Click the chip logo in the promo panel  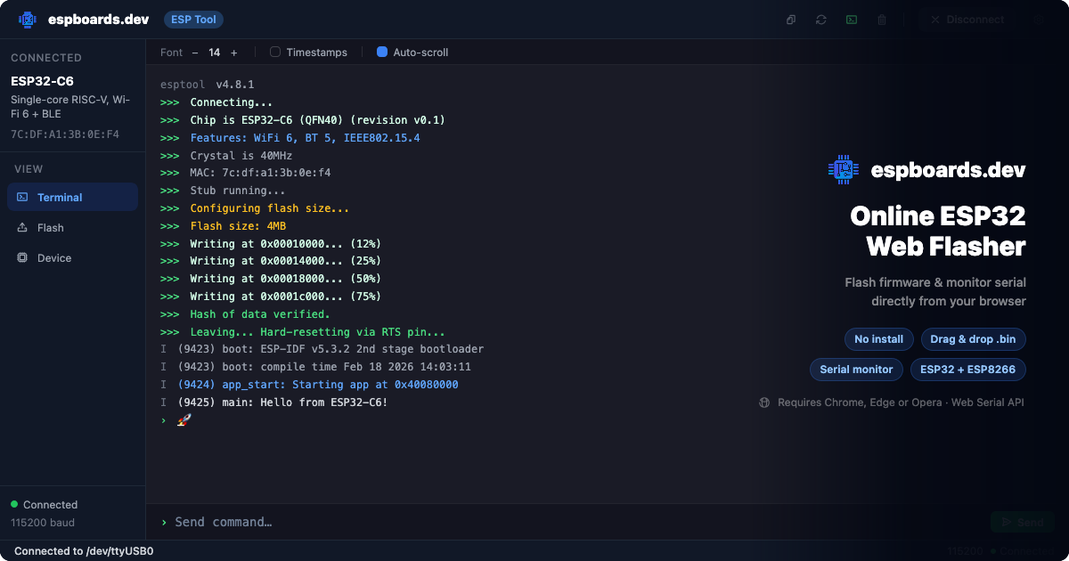click(x=842, y=169)
